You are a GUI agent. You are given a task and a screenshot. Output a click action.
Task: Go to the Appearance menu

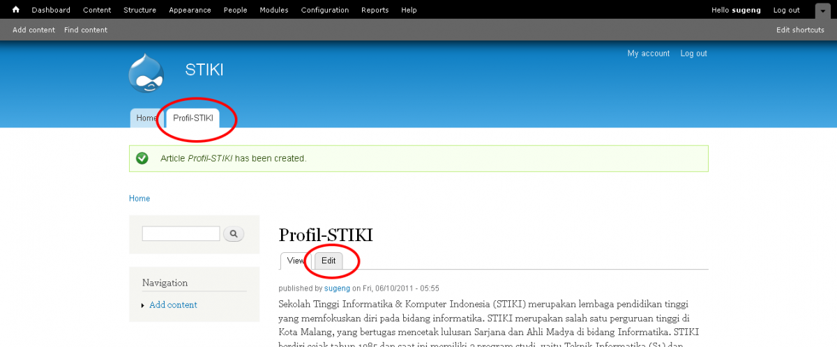[x=190, y=10]
